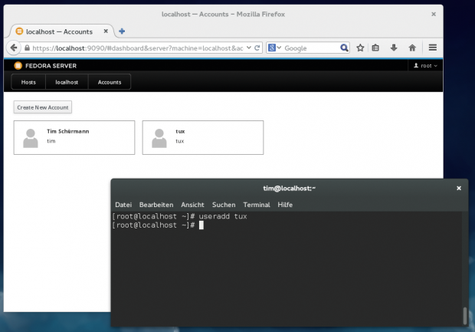Image resolution: width=475 pixels, height=332 pixels.
Task: Open the bookmarks list icon
Action: click(x=376, y=48)
